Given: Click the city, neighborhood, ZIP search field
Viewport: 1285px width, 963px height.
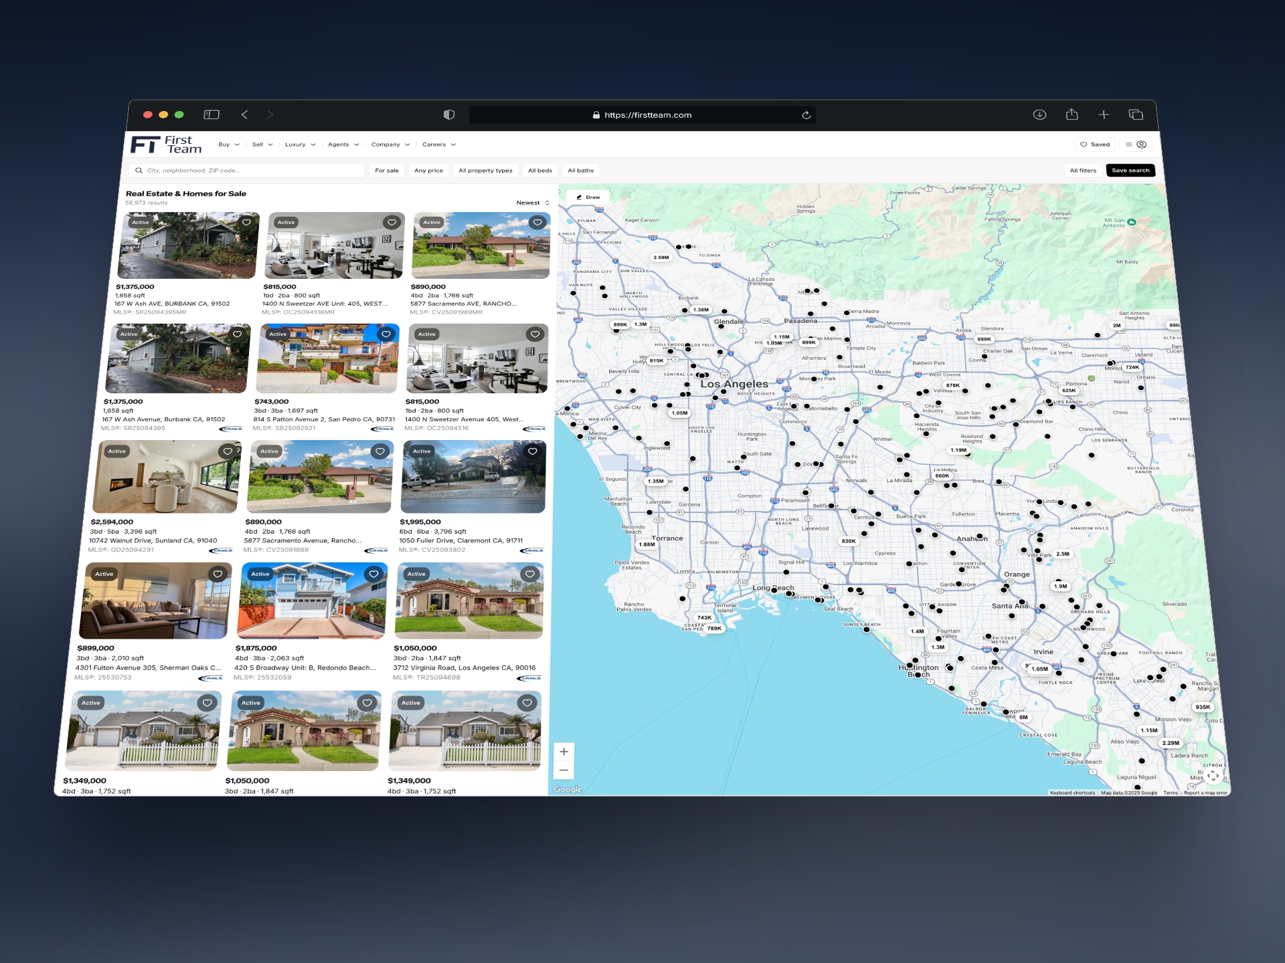Looking at the screenshot, I should click(x=247, y=171).
